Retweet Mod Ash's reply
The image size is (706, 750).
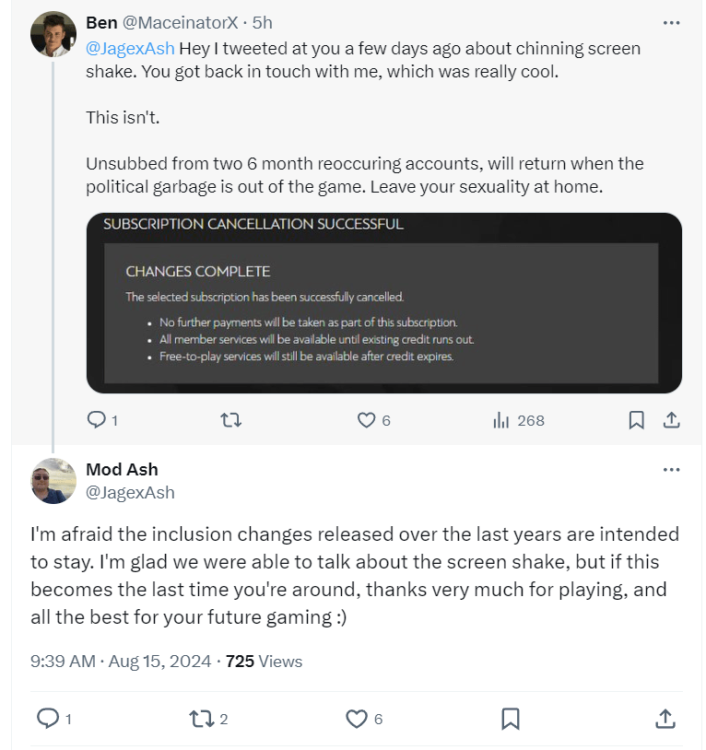tap(202, 718)
